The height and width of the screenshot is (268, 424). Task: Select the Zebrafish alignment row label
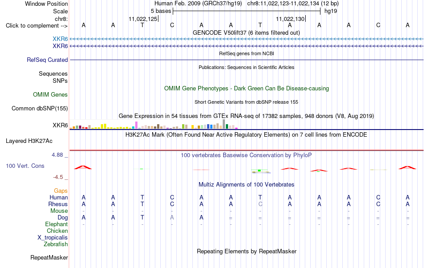pos(56,244)
